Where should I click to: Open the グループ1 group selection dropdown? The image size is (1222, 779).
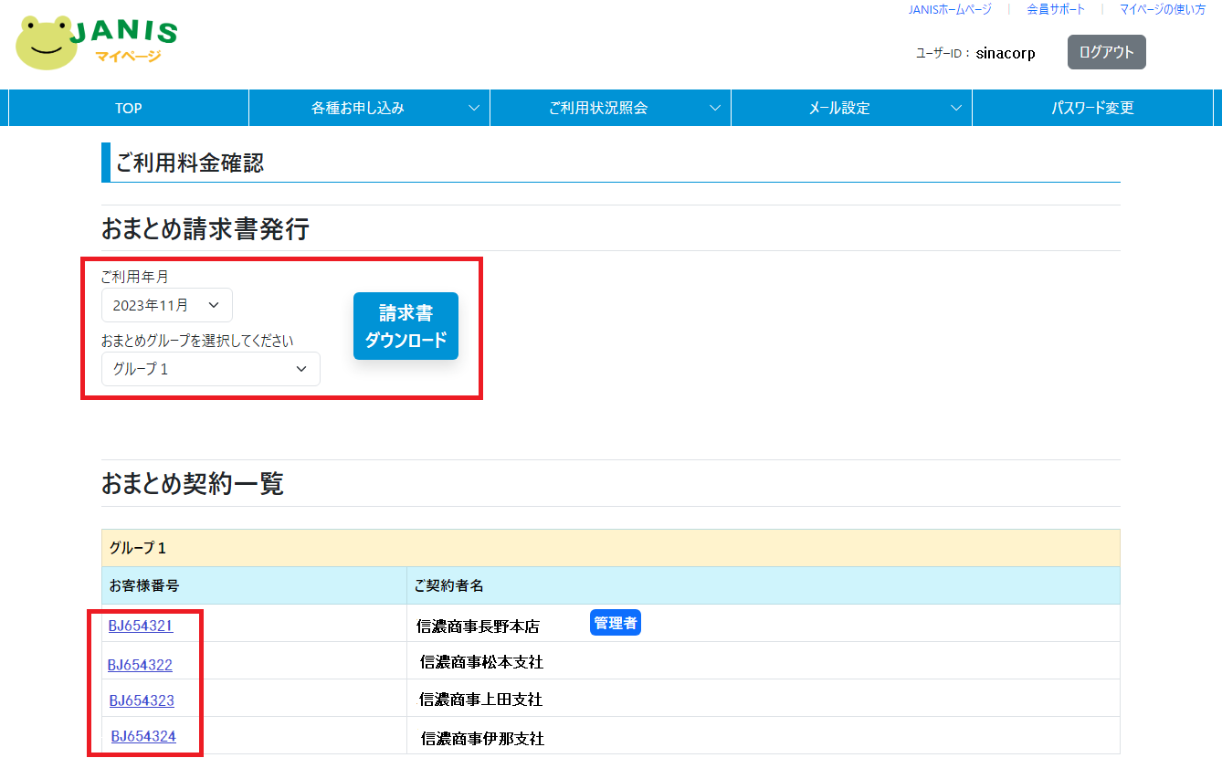(x=210, y=369)
